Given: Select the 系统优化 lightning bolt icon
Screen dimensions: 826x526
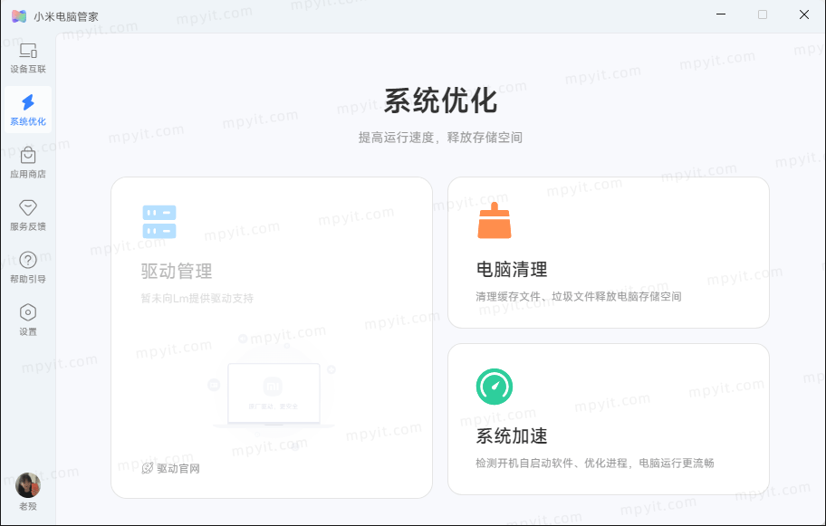Looking at the screenshot, I should click(28, 102).
